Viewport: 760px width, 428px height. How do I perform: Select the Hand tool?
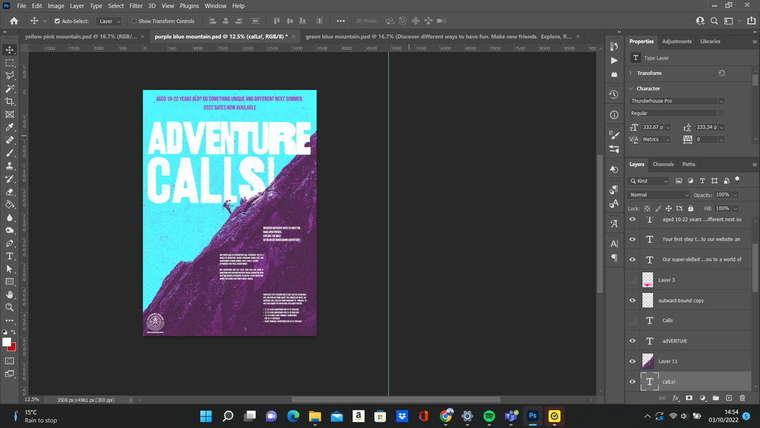(10, 295)
